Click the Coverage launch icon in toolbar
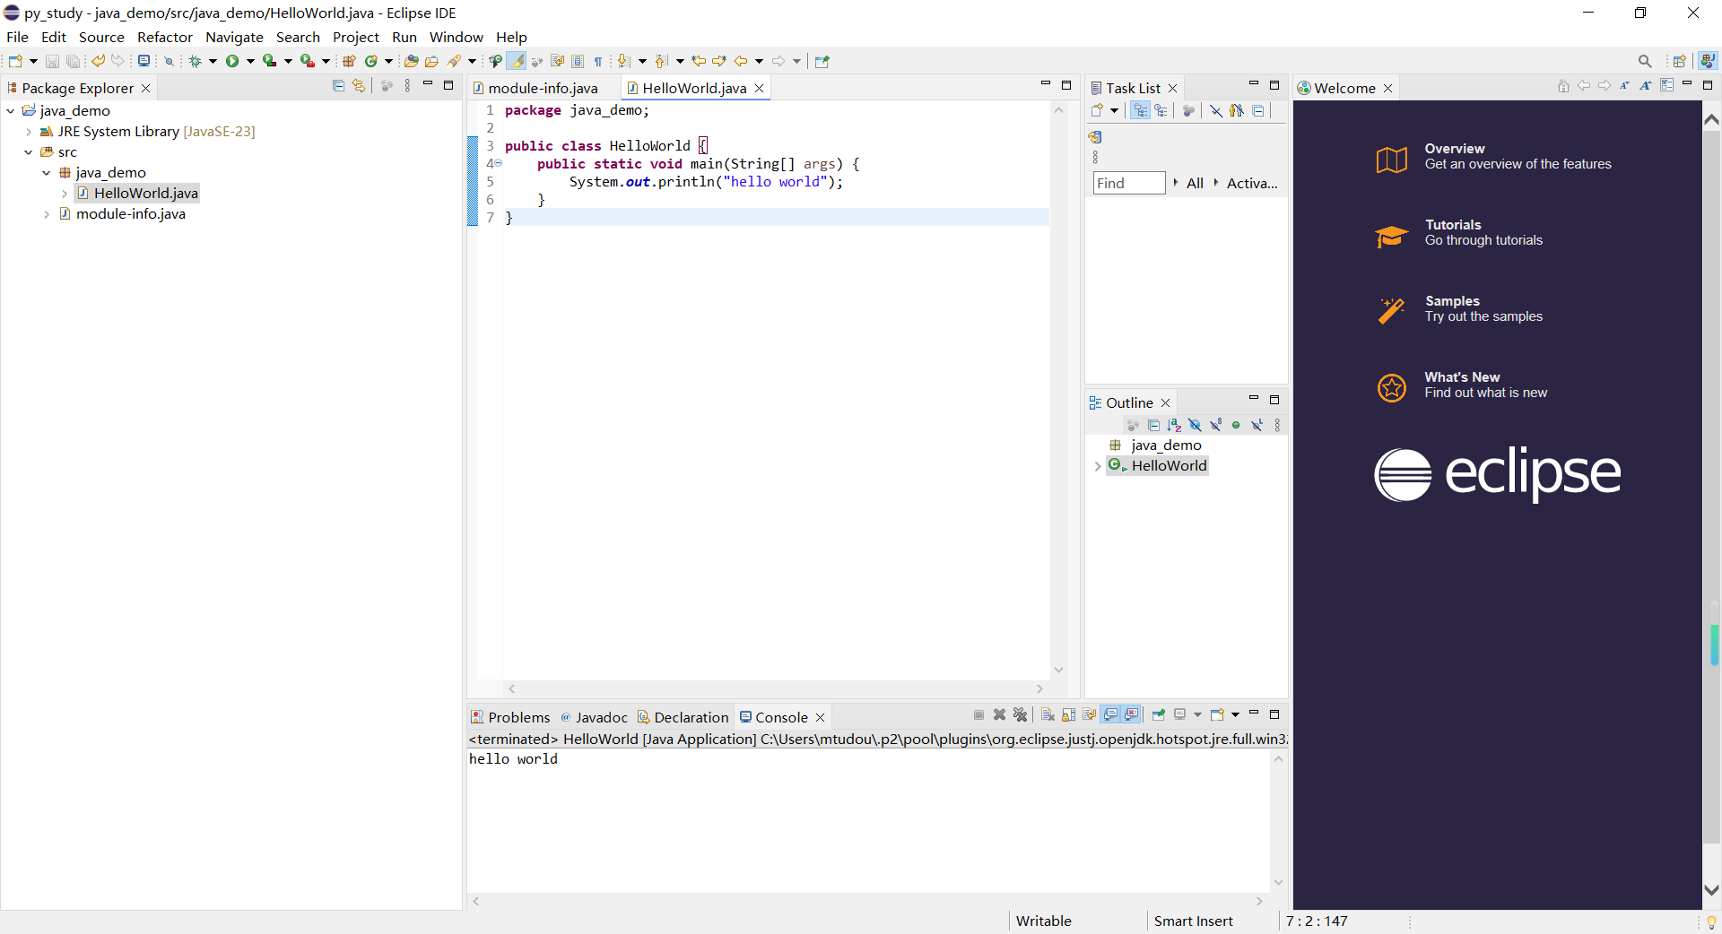1722x934 pixels. (x=269, y=61)
